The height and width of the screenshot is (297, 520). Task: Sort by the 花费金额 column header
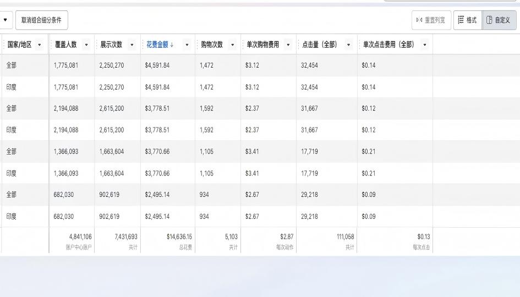click(x=157, y=45)
